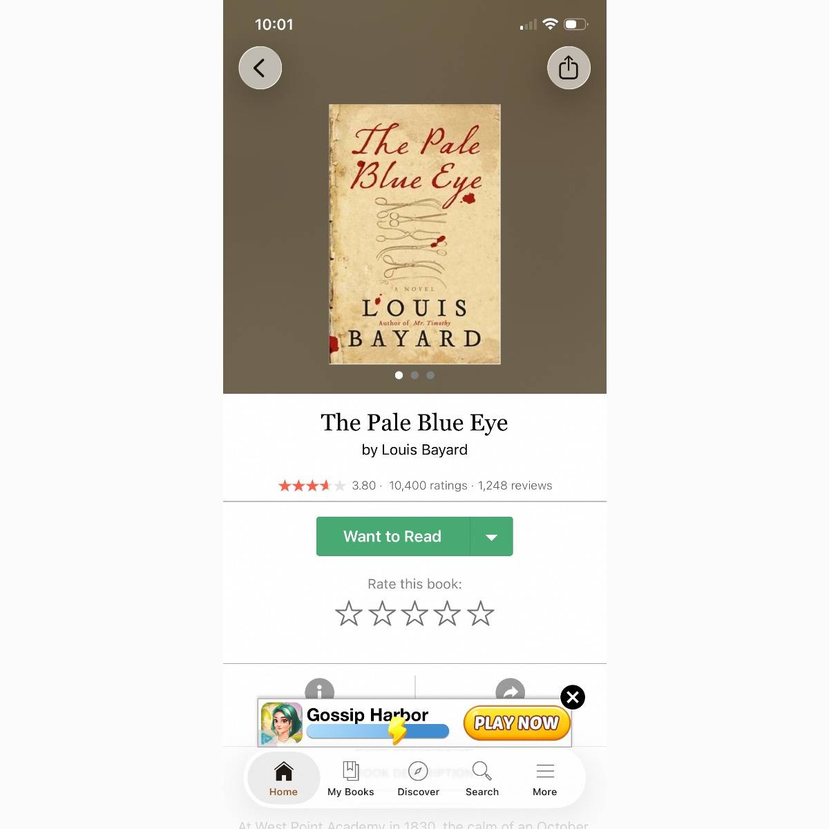View The Pale Blue Eye cover
Image resolution: width=829 pixels, height=829 pixels.
[414, 234]
